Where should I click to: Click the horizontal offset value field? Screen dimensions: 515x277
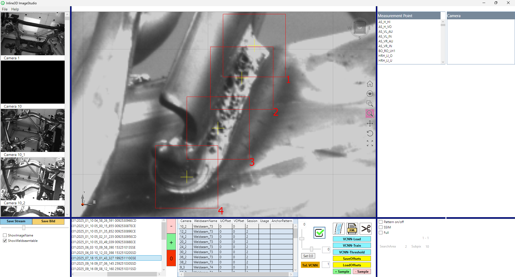click(326, 250)
